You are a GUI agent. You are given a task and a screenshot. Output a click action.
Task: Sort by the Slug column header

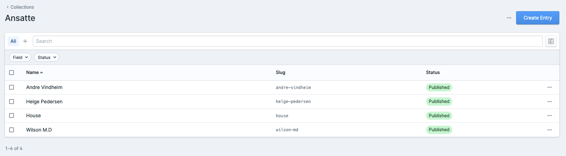click(280, 73)
